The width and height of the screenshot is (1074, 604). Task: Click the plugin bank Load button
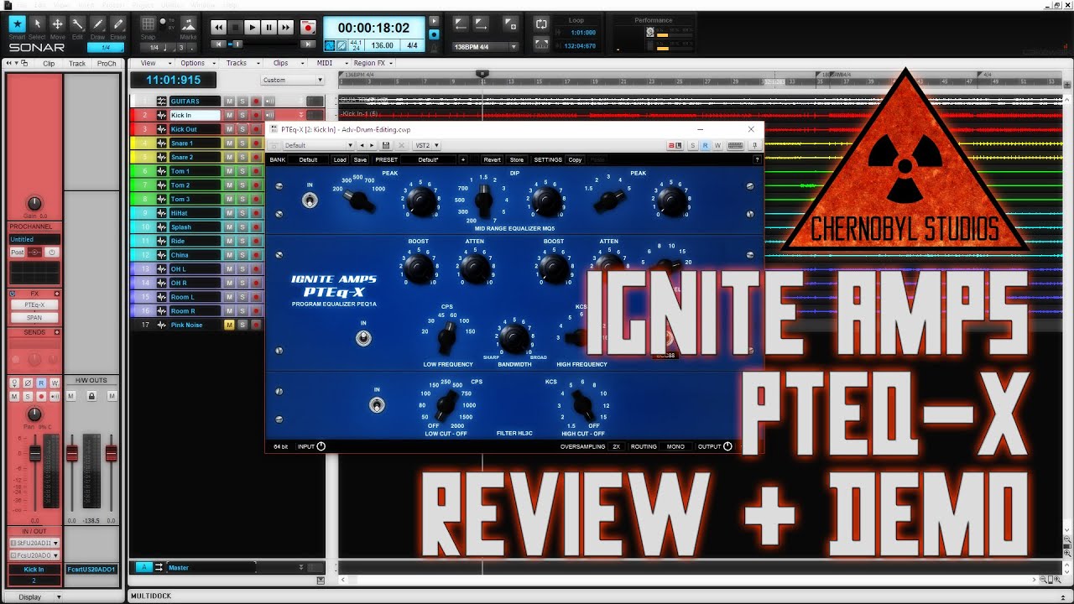click(x=340, y=159)
